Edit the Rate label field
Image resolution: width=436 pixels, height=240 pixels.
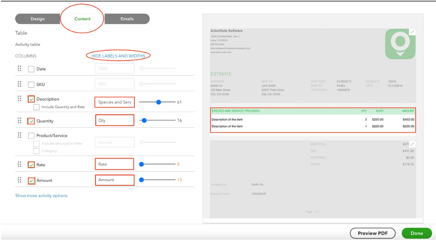[115, 164]
